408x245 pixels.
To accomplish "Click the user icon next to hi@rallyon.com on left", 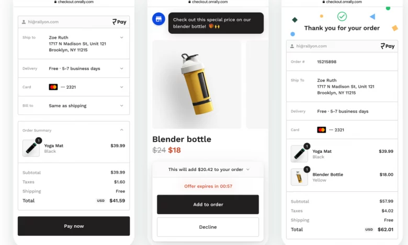I will pos(24,22).
